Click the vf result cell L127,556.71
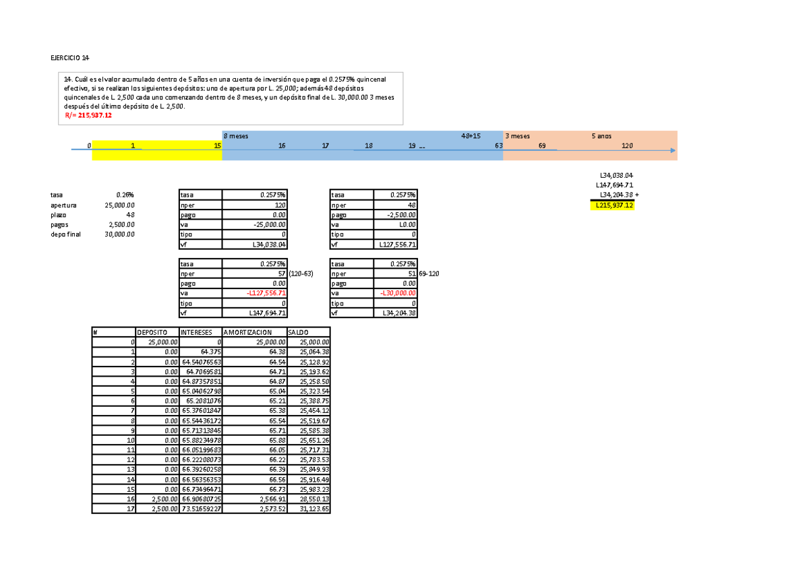This screenshot has height=572, width=809. click(x=398, y=245)
